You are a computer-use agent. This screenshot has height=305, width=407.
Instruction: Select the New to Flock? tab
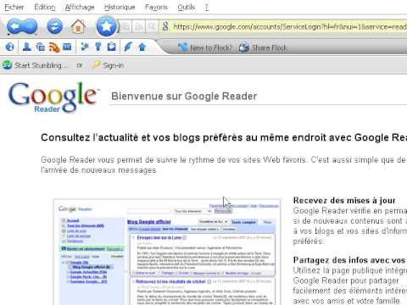(204, 47)
